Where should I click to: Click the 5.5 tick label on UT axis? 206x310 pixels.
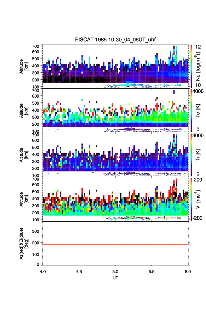(152, 271)
